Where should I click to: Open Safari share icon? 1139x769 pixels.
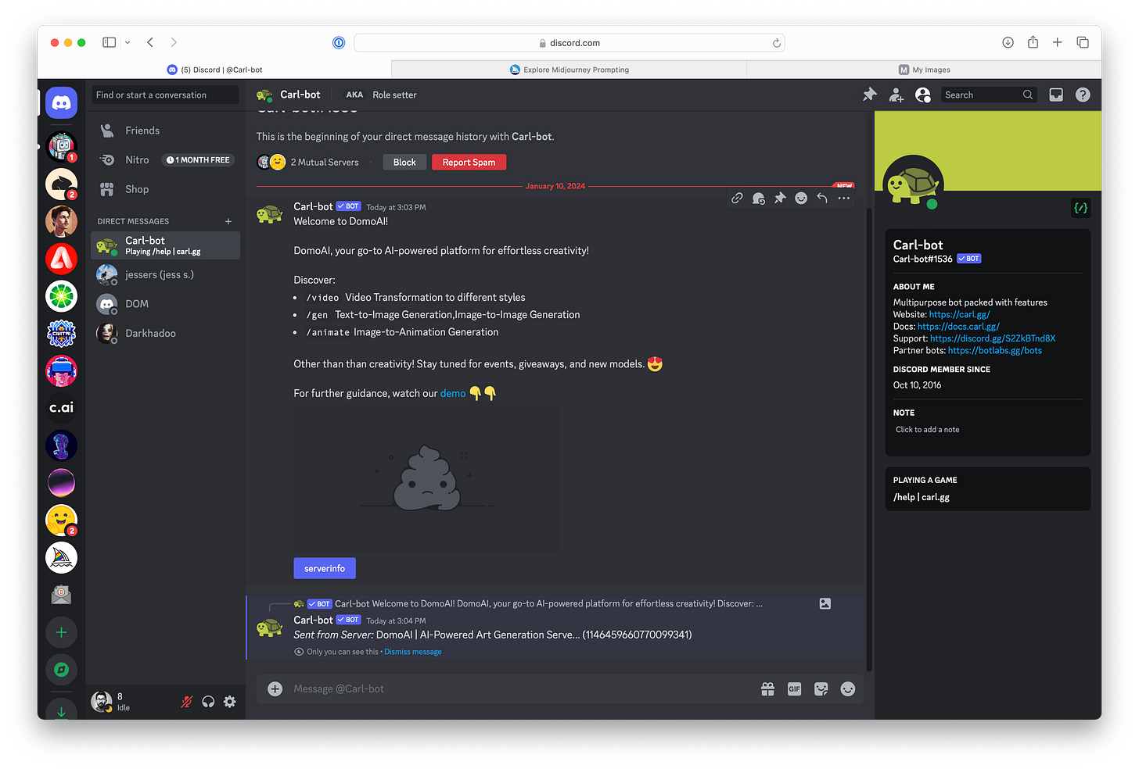[x=1033, y=42]
